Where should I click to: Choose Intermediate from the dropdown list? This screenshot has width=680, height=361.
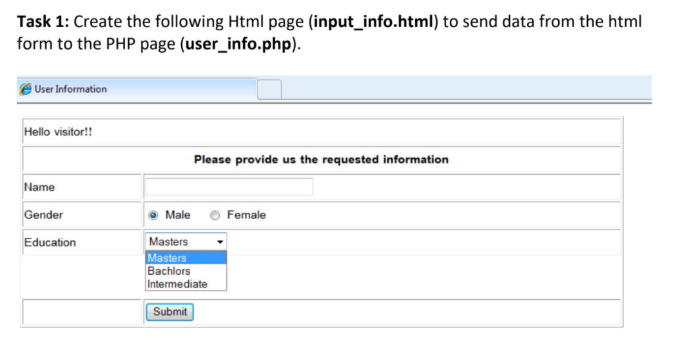pyautogui.click(x=186, y=284)
